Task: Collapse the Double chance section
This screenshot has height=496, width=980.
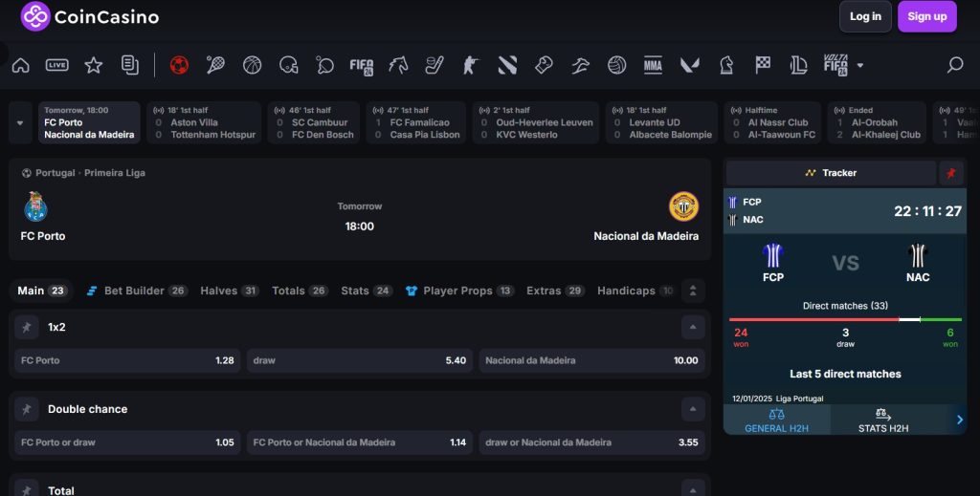Action: click(x=693, y=409)
